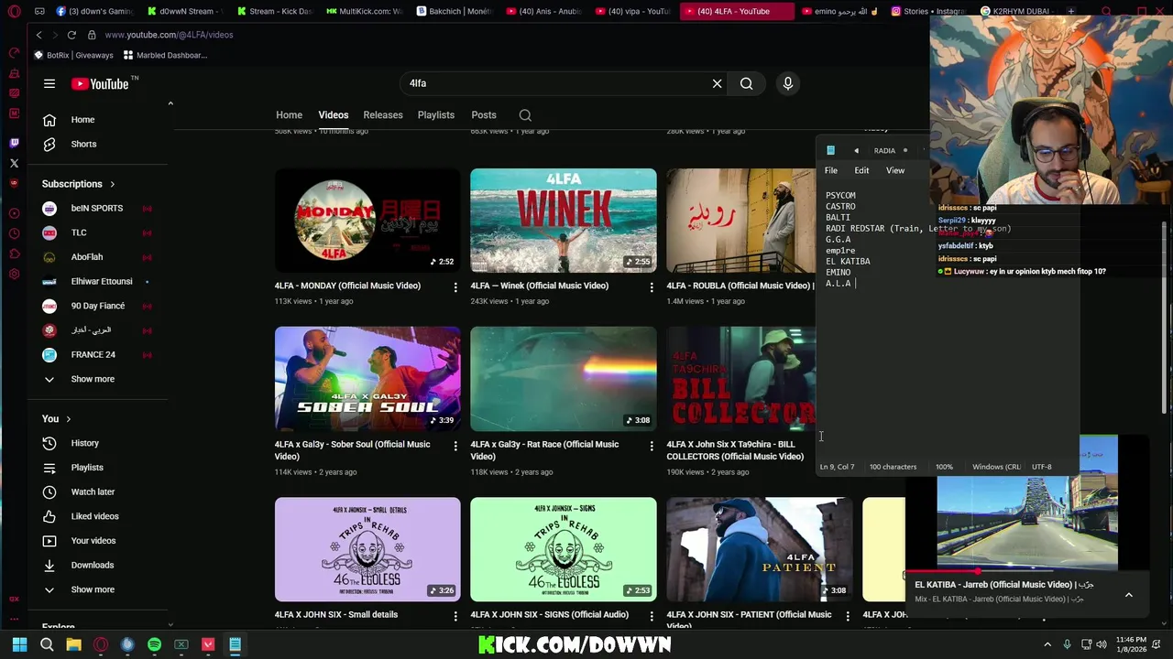Image resolution: width=1173 pixels, height=659 pixels.
Task: Click the browser address bar URL
Action: [169, 35]
